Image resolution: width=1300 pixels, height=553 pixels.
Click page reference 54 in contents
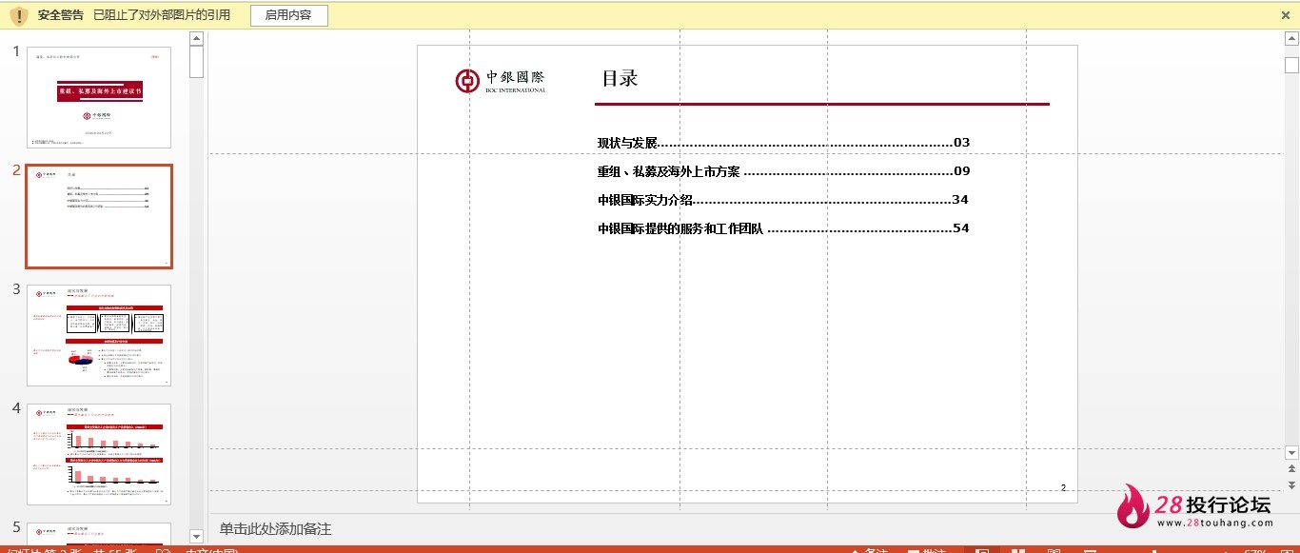(x=961, y=228)
